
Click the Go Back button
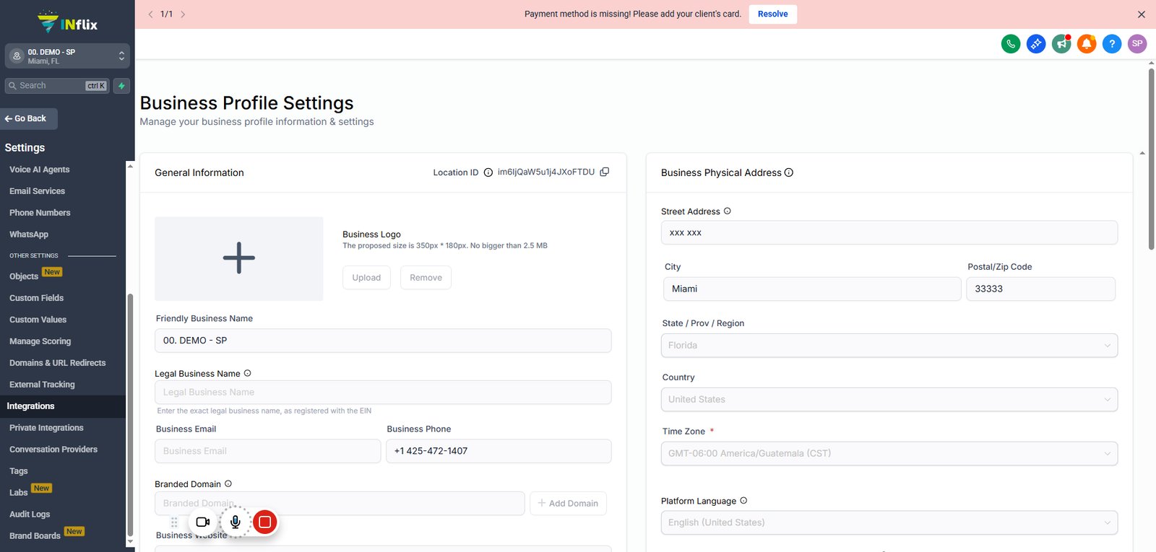pos(29,118)
